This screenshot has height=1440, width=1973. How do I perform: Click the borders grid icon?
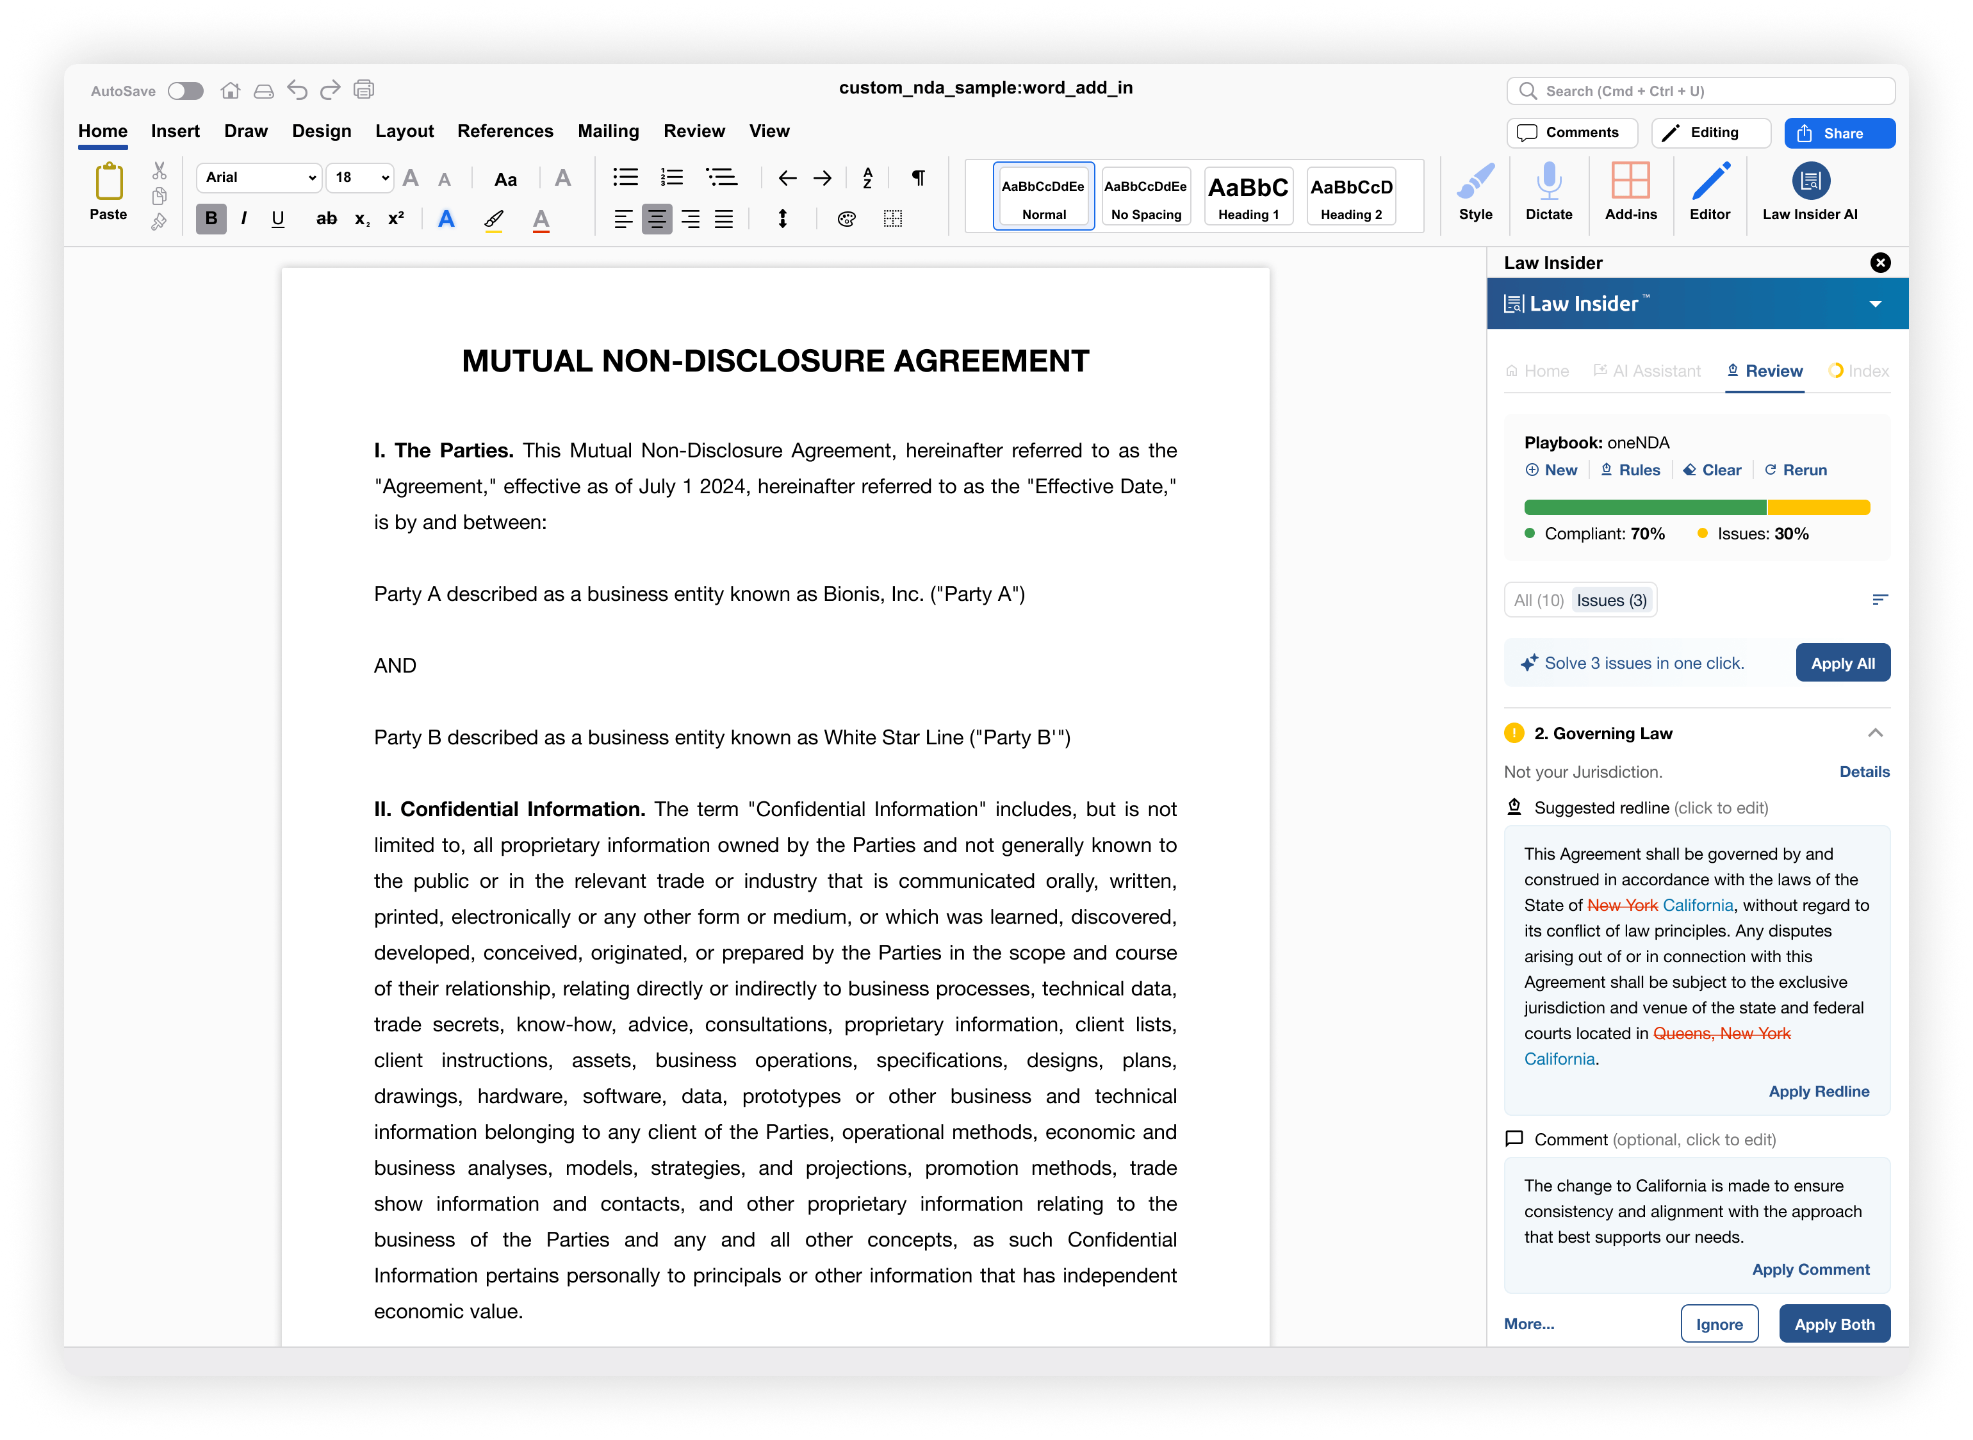click(892, 219)
